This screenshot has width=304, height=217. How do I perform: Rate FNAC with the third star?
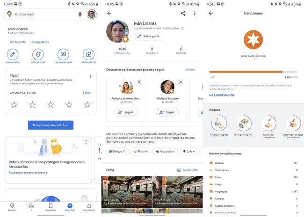point(51,105)
